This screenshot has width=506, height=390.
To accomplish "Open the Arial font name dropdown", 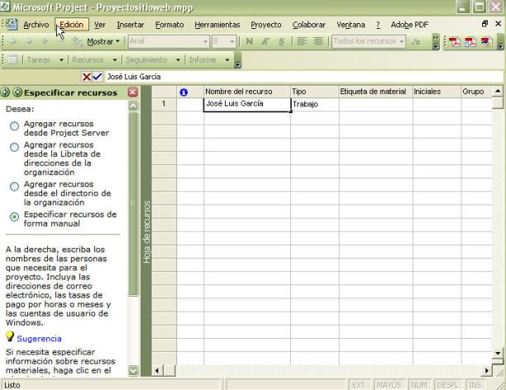I will tap(205, 41).
